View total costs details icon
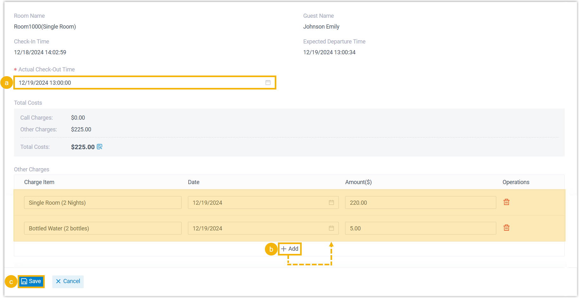Image resolution: width=579 pixels, height=298 pixels. point(100,147)
